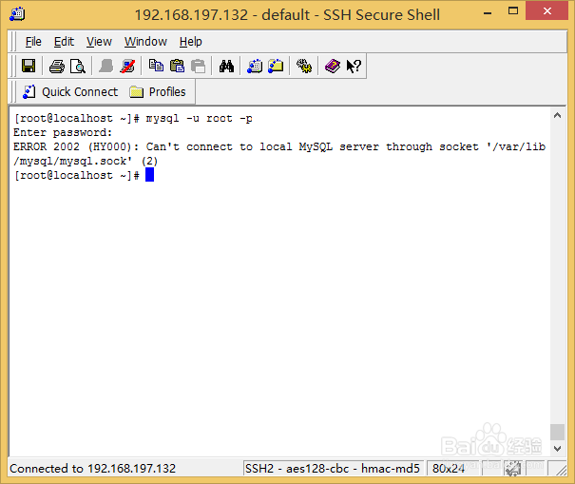Screen dimensions: 575x484
Task: Click 'SSH2 - aes128-cbc - hmac-md5' status field
Action: coord(333,469)
